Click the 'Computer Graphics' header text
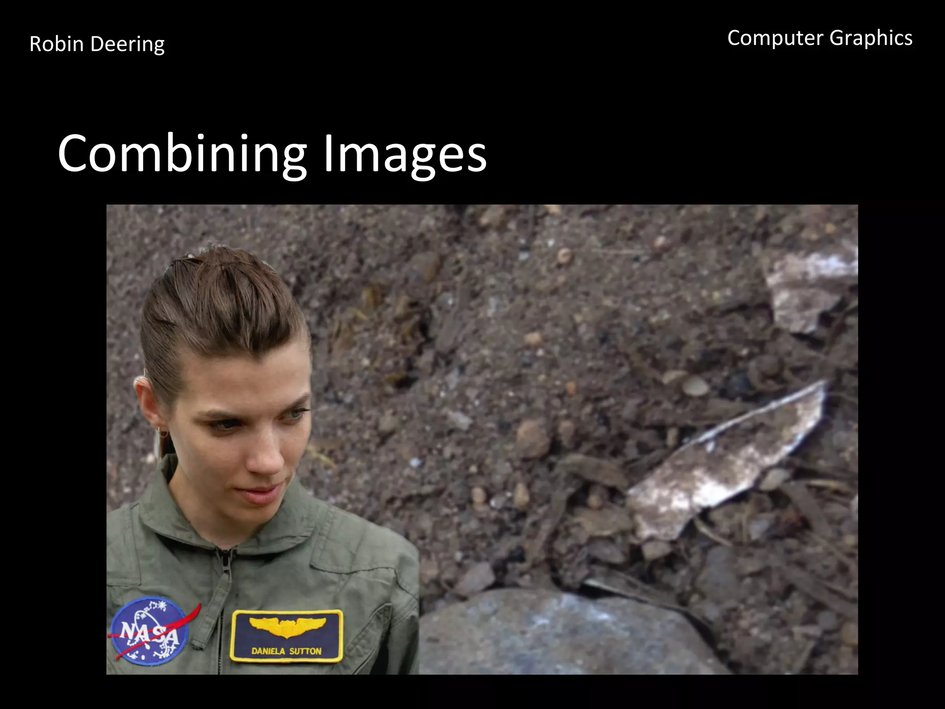 tap(820, 38)
